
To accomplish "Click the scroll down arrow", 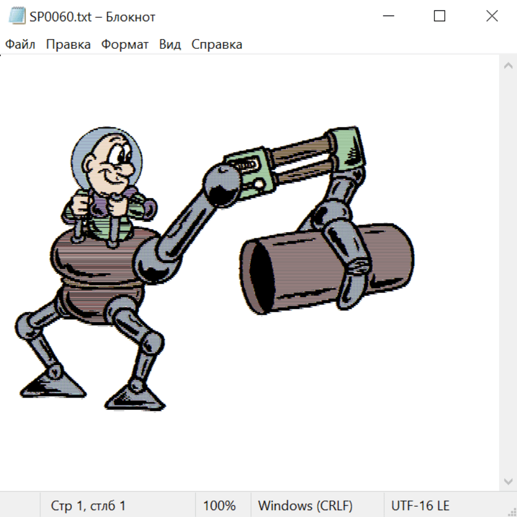I will click(x=508, y=481).
